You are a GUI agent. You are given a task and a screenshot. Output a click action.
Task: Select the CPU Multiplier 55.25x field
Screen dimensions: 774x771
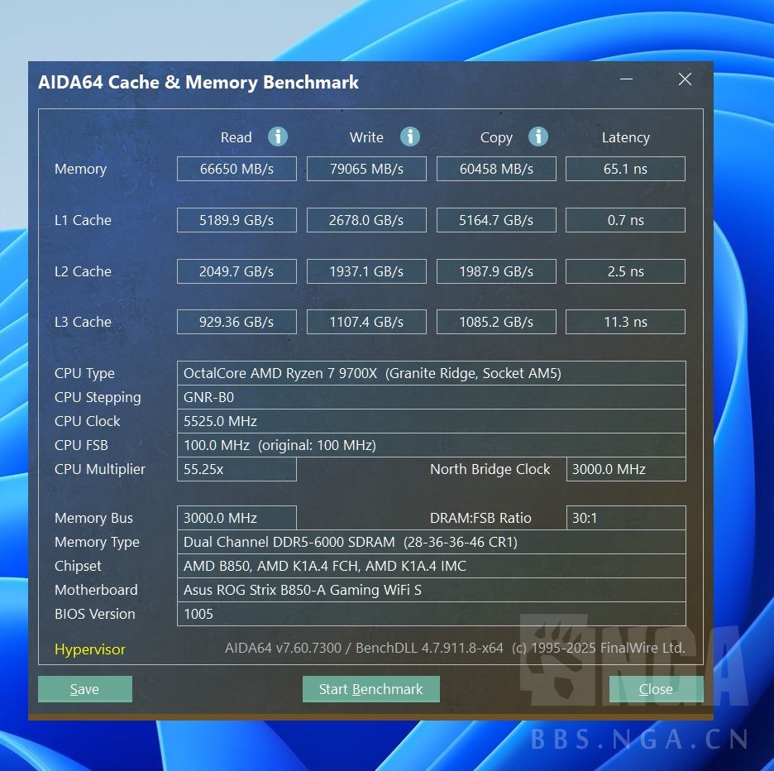(x=236, y=469)
